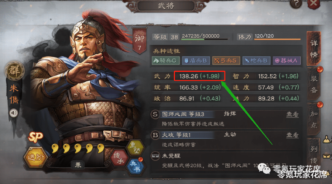Open the help question mark icon
This screenshot has height=184, width=332.
296,3
